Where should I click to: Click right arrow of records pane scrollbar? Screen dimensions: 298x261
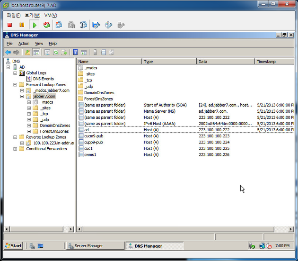tap(291, 229)
